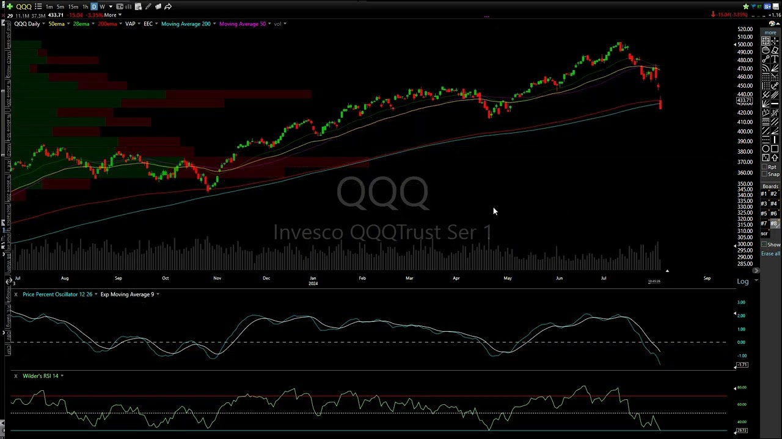The image size is (782, 439).
Task: Click the green star favorite icon
Action: click(746, 6)
